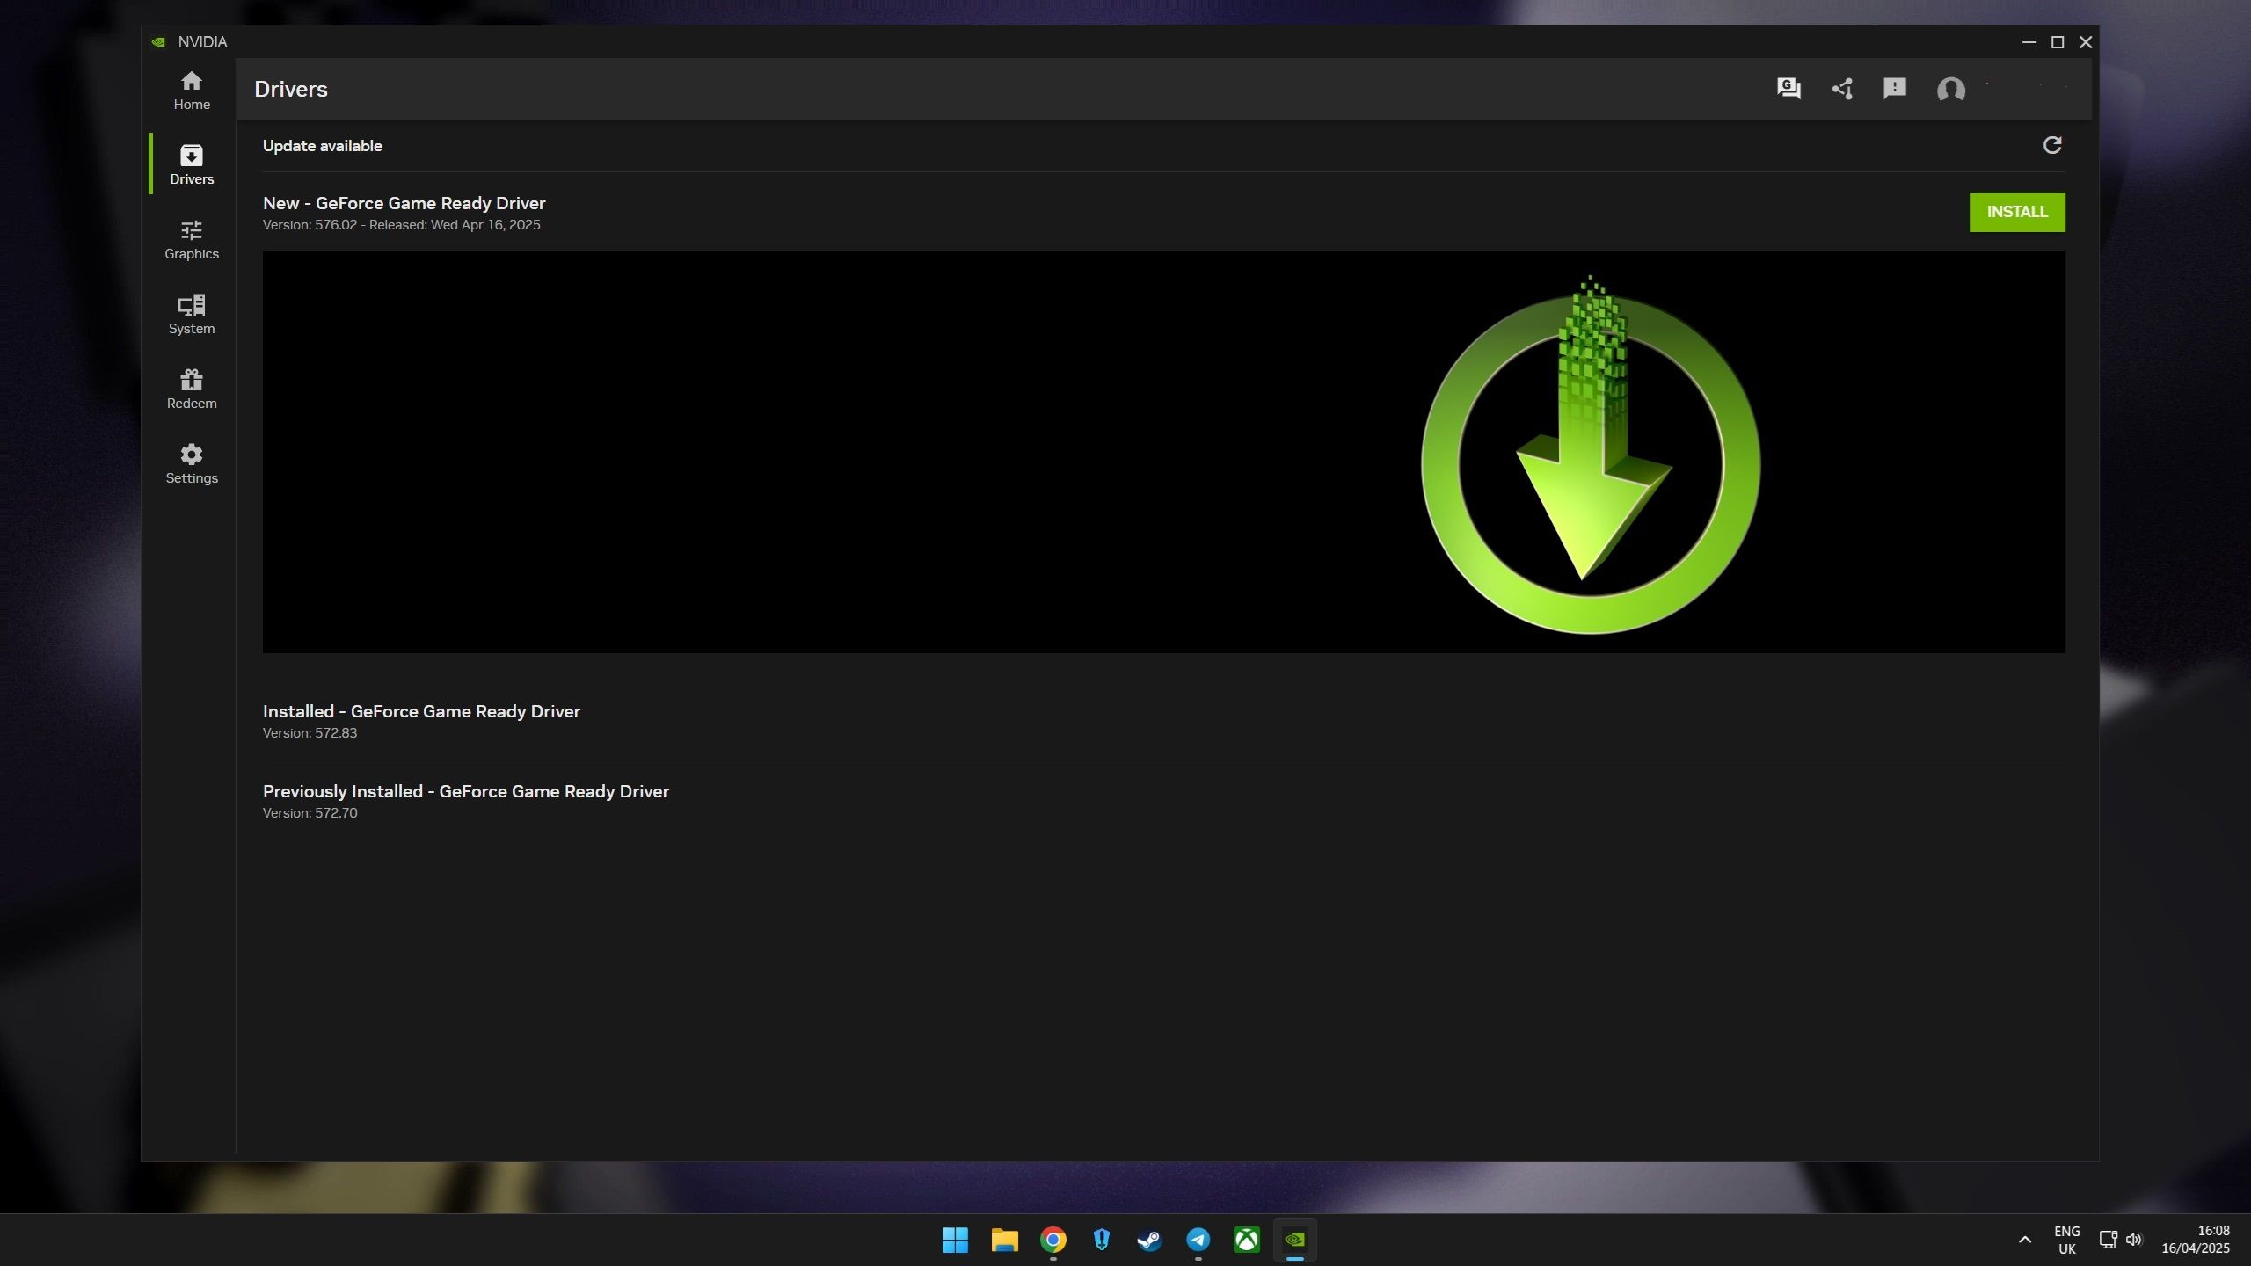Viewport: 2251px width, 1266px height.
Task: Open the clock and date panel
Action: 2196,1240
